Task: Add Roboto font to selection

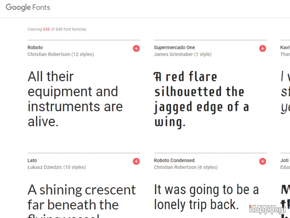Action: click(136, 49)
